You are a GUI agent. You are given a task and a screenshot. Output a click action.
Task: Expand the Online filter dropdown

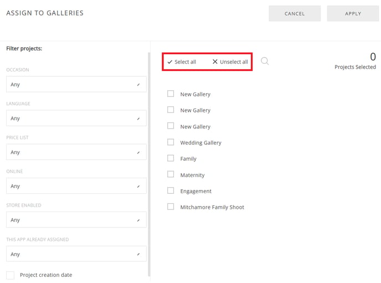[76, 186]
